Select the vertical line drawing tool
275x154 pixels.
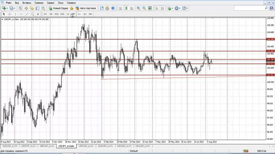pos(15,14)
